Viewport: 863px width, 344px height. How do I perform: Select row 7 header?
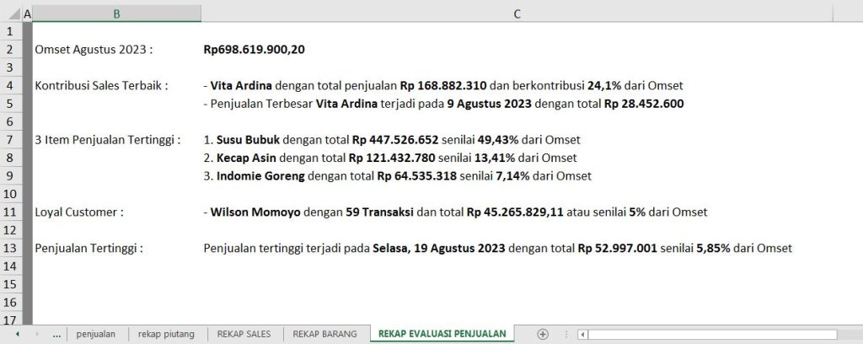click(11, 140)
